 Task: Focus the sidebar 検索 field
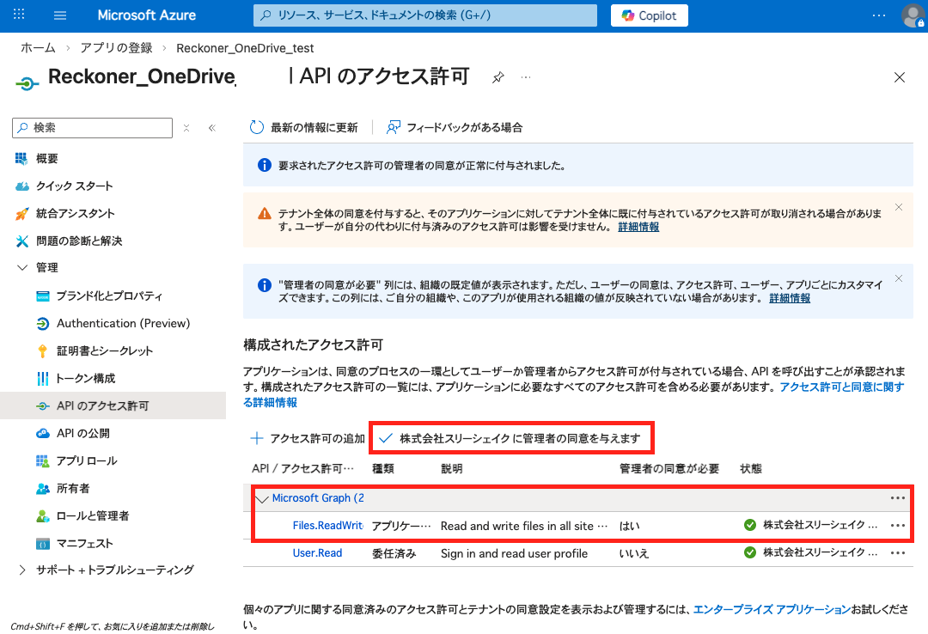92,128
